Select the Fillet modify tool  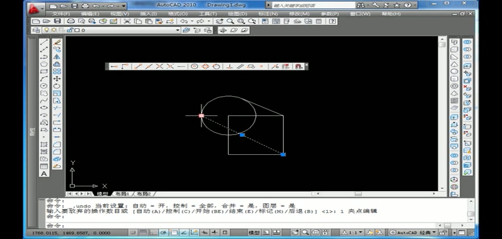pos(57,152)
